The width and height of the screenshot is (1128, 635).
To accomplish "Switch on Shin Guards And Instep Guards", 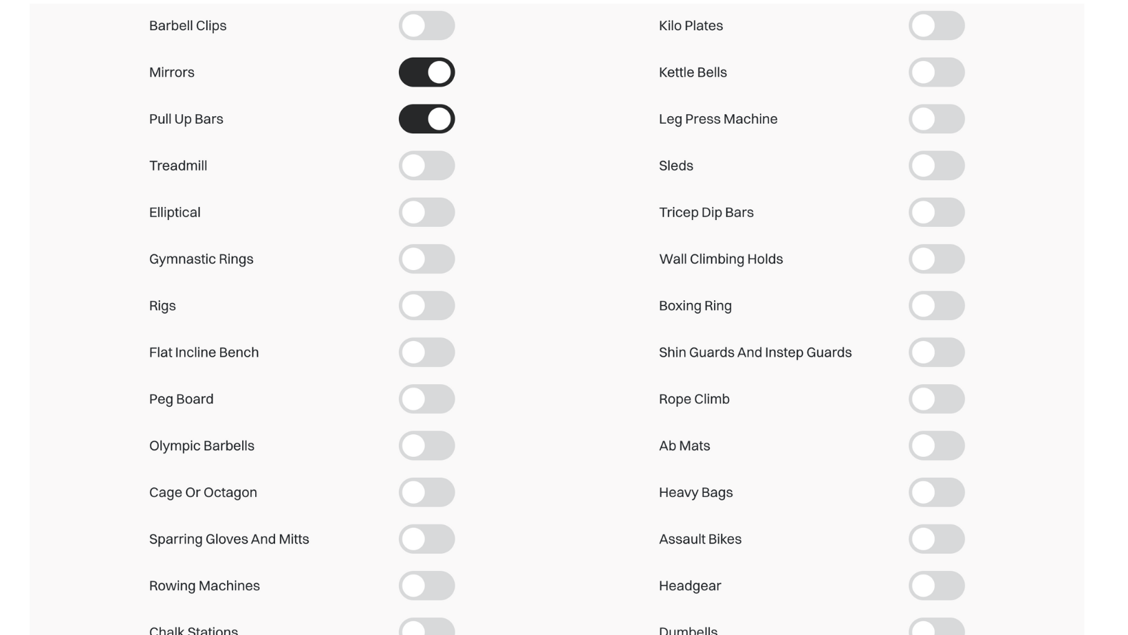I will click(x=936, y=353).
